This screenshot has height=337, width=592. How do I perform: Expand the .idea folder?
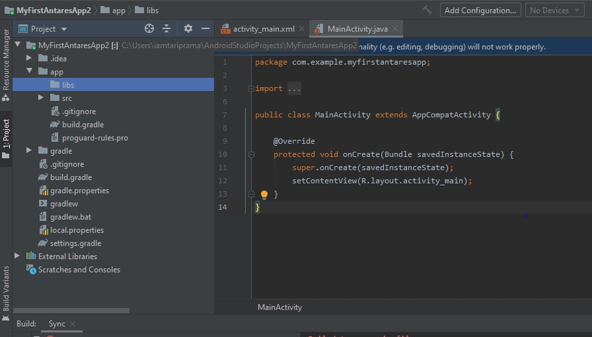29,59
